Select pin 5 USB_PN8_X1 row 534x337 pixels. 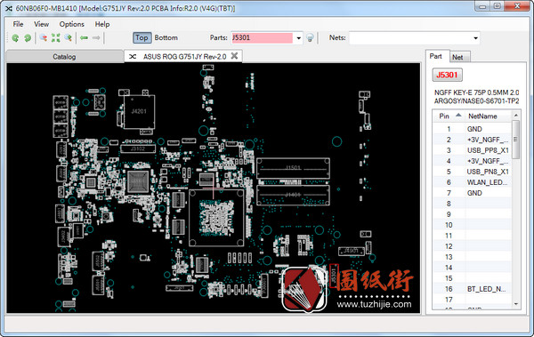tap(472, 172)
